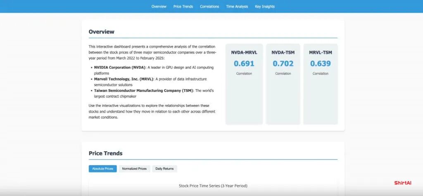Screen dimensions: 423x196
Task: Switch to Normalized Prices view
Action: pos(134,169)
